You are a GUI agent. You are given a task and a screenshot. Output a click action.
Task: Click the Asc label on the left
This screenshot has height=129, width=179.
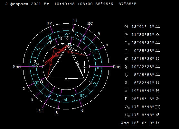[17, 67]
